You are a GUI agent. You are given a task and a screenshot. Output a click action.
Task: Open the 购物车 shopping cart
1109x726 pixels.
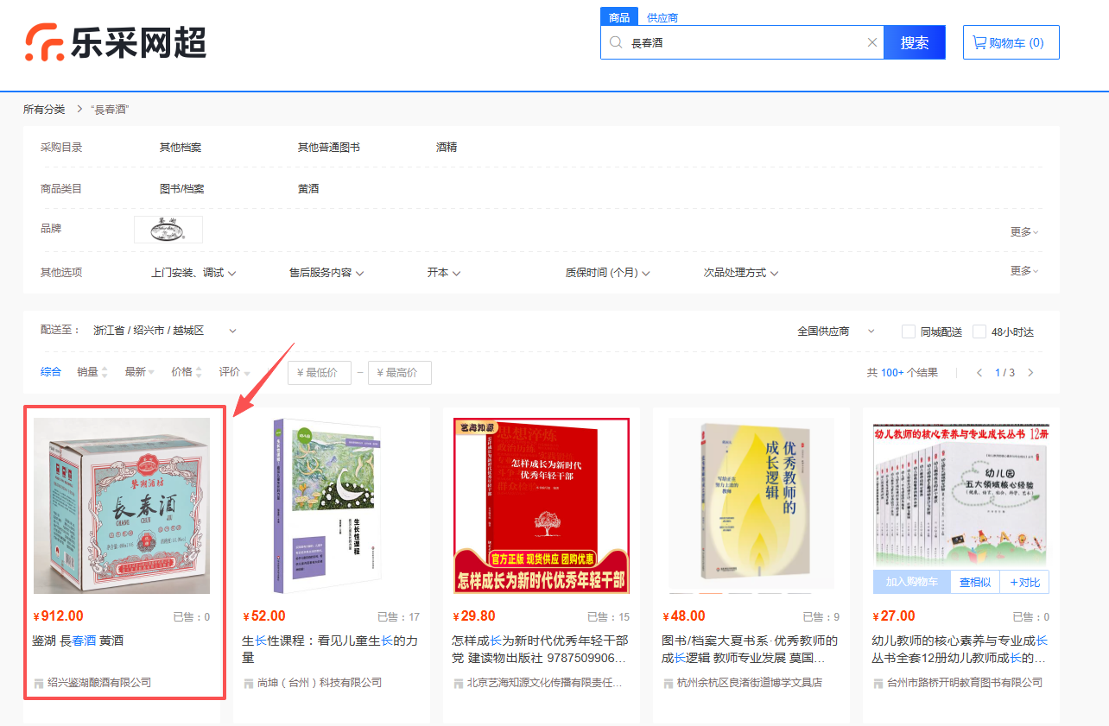(1011, 42)
